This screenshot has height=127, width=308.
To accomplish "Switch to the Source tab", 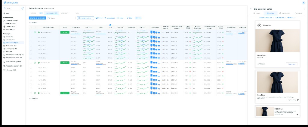I will (34, 13).
